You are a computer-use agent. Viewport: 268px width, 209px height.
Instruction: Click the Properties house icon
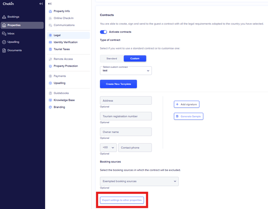[4, 25]
